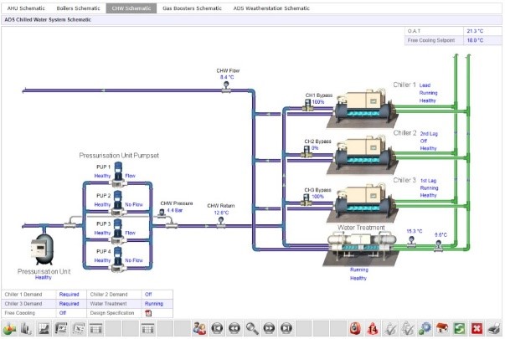
Task: Click the green refresh arrows icon
Action: [460, 328]
